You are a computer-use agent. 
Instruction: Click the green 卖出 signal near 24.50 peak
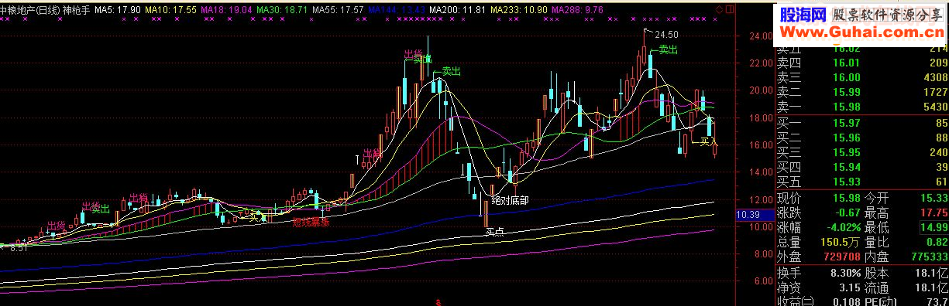664,49
